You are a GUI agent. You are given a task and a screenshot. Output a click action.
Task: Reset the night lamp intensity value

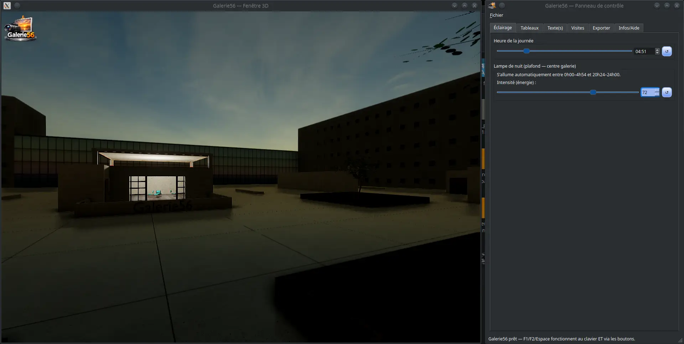[x=667, y=92]
